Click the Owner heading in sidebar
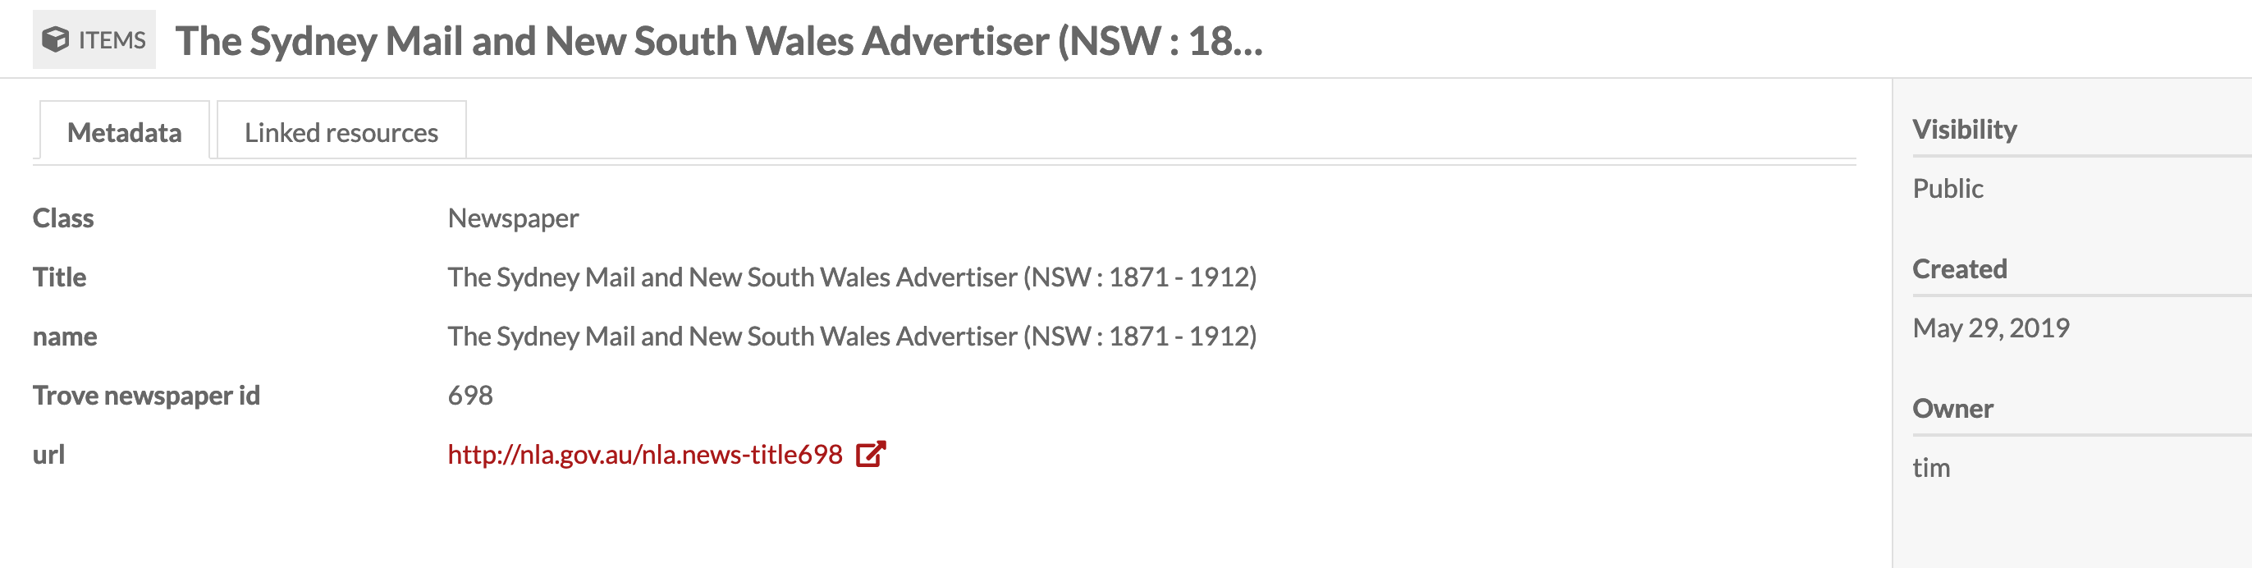The image size is (2252, 568). pyautogui.click(x=1953, y=408)
